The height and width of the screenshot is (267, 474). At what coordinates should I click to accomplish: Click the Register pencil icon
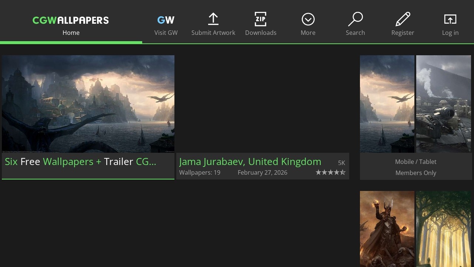(x=403, y=19)
